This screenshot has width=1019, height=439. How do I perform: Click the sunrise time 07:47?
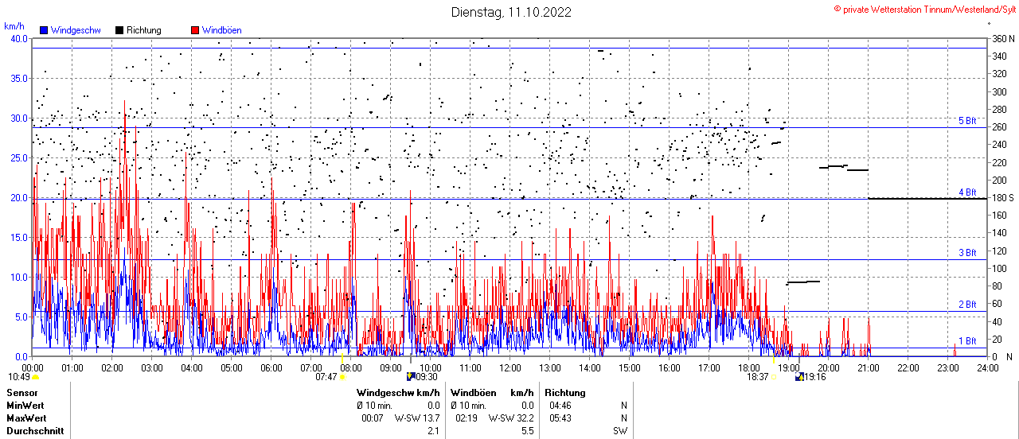coord(326,377)
